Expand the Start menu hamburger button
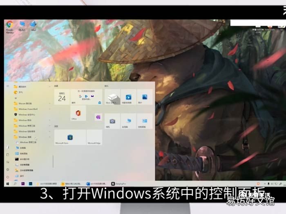The height and width of the screenshot is (214, 286). [8, 86]
